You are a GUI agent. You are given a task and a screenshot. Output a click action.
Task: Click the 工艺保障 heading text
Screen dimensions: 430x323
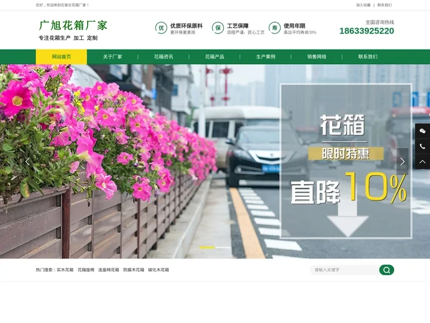[238, 26]
